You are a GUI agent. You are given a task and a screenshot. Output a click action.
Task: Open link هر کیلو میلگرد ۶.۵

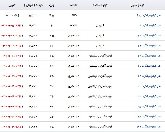(149, 15)
